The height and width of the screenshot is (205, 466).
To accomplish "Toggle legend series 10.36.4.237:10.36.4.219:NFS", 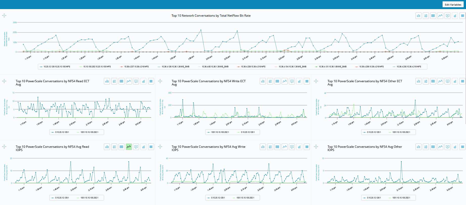I will coord(134,67).
